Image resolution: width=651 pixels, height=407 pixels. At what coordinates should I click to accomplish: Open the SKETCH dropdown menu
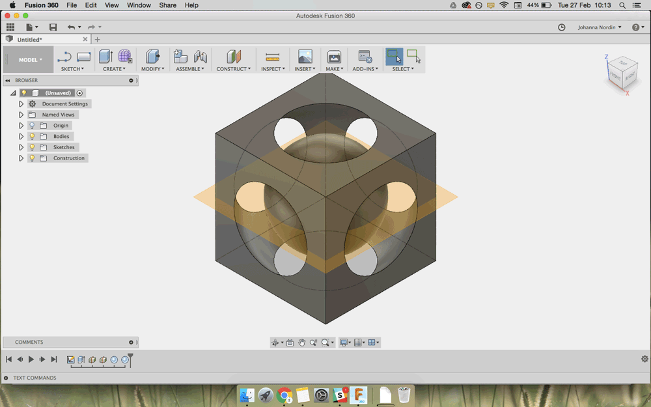73,69
